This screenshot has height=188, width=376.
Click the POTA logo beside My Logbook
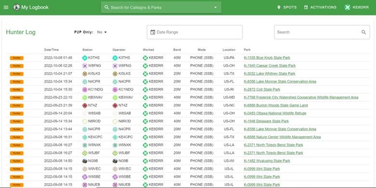(x=16, y=7)
